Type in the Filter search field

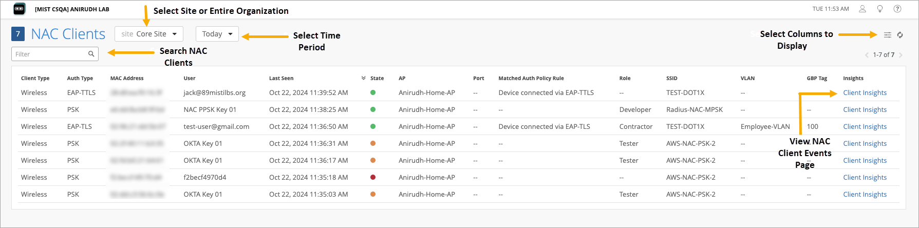point(50,54)
